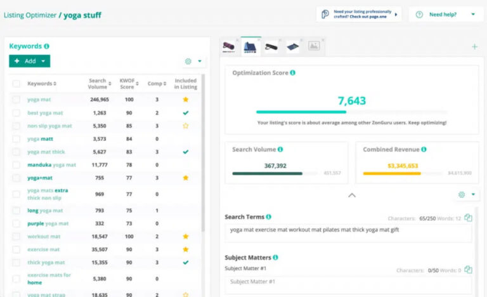
Task: Click the Search Volume progress bar
Action: click(275, 173)
